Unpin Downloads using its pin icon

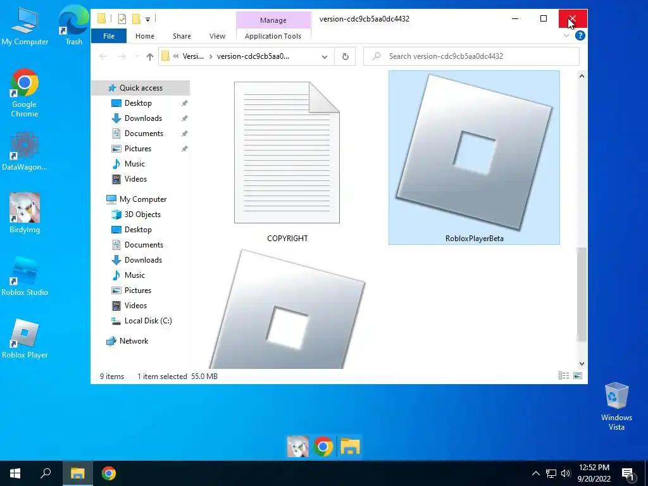(184, 118)
